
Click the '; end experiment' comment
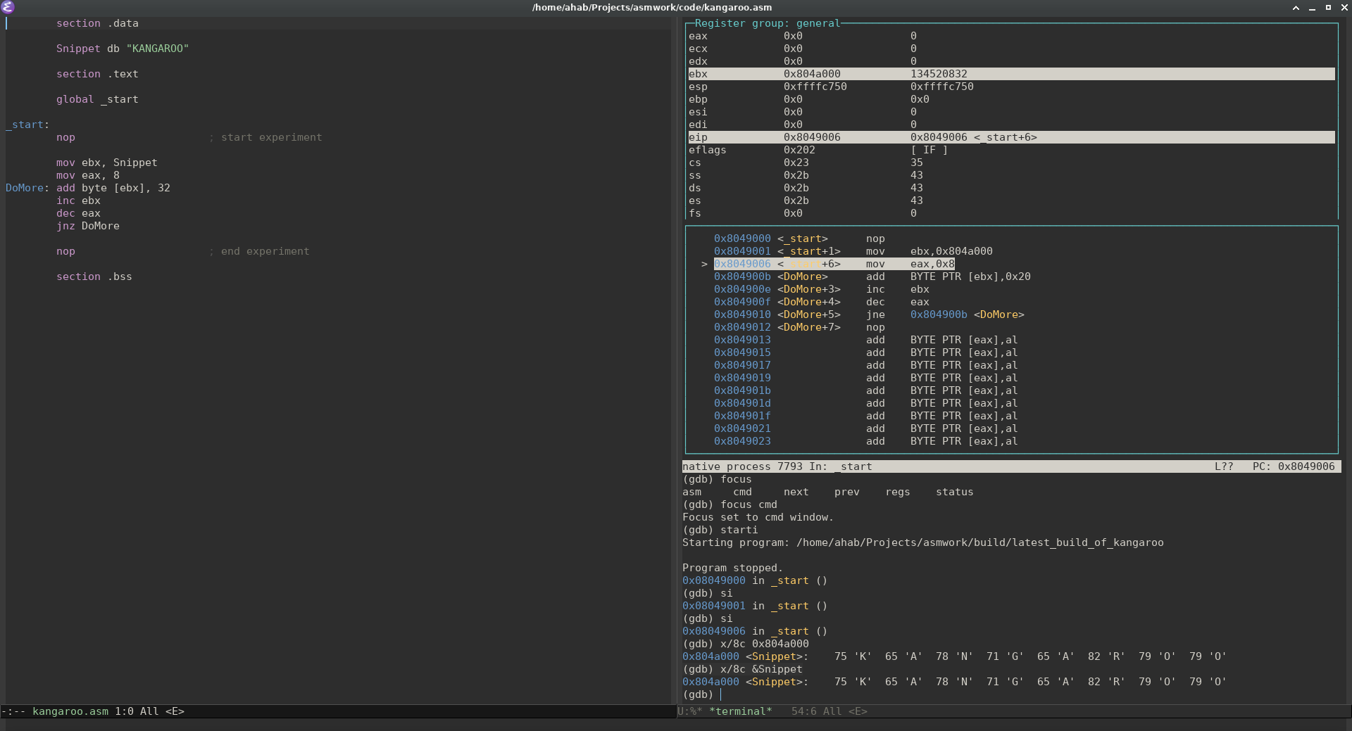click(259, 251)
